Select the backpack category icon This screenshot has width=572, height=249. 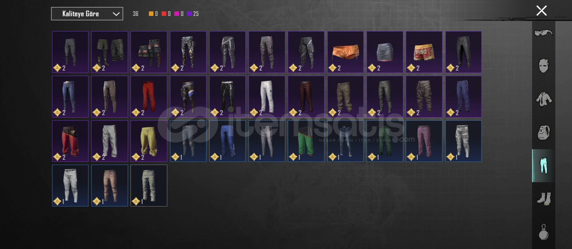[544, 132]
